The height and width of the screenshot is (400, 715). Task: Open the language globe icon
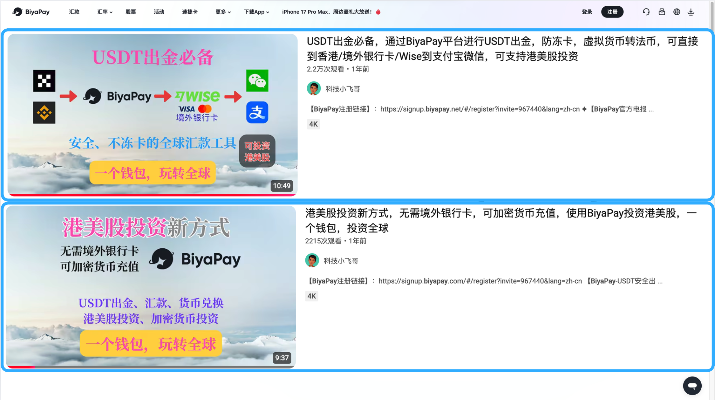coord(677,12)
